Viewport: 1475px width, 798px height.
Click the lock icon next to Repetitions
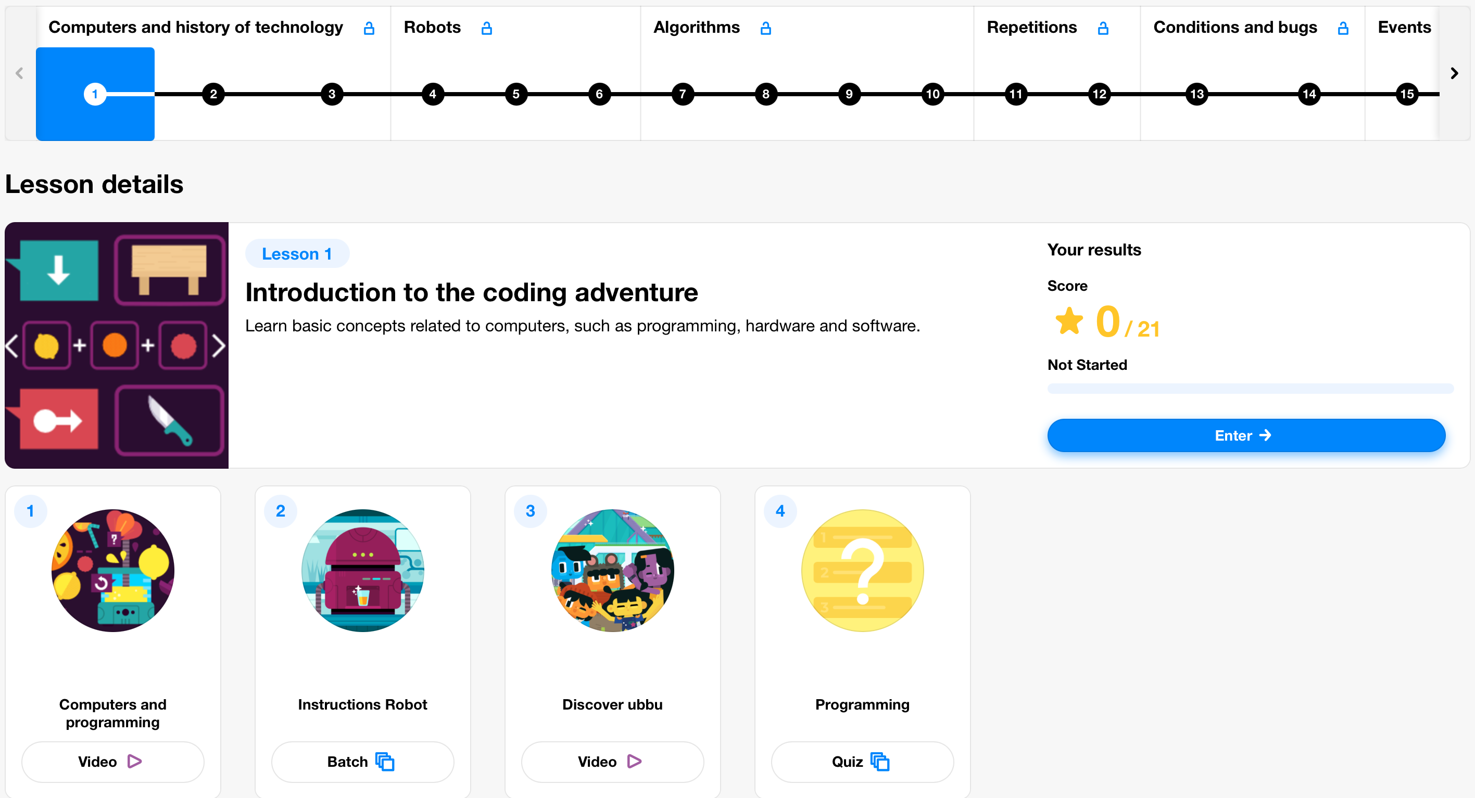tap(1103, 28)
